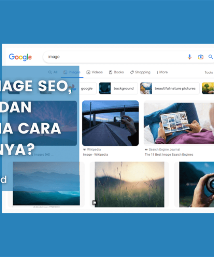Viewport: 214px width, 257px height.
Task: Click the magnifier search button
Action: (x=210, y=57)
